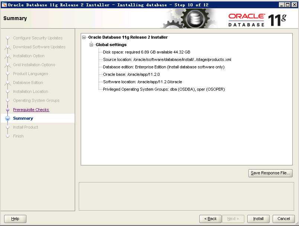The image size is (299, 226).
Task: Maximize the installer window
Action: [x=288, y=5]
